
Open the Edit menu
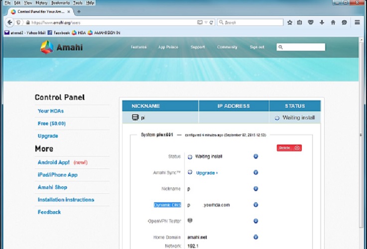click(x=17, y=3)
